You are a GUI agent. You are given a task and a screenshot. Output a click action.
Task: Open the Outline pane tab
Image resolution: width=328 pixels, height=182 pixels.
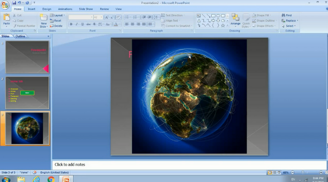20,36
